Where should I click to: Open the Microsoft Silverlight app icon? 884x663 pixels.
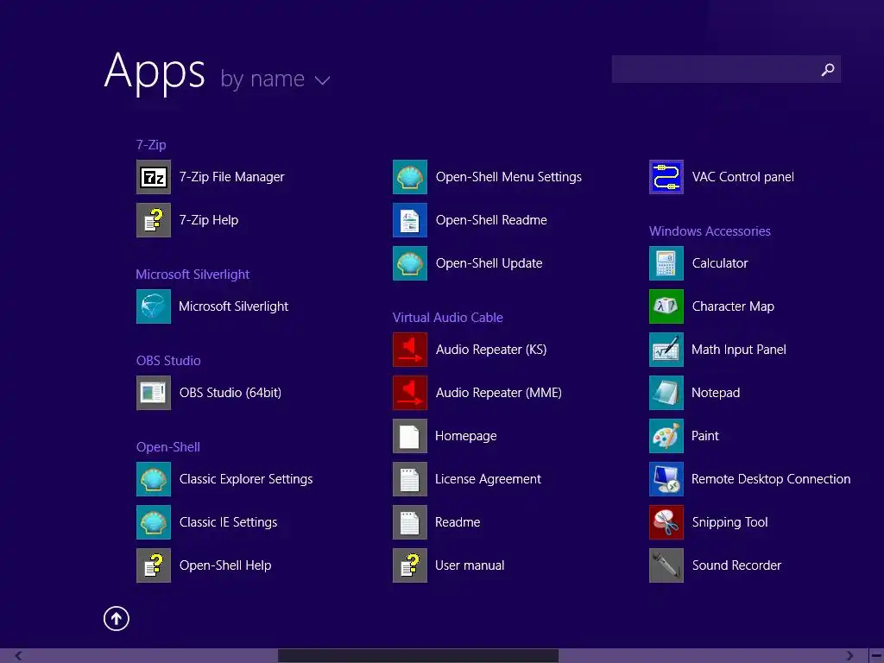pyautogui.click(x=154, y=306)
